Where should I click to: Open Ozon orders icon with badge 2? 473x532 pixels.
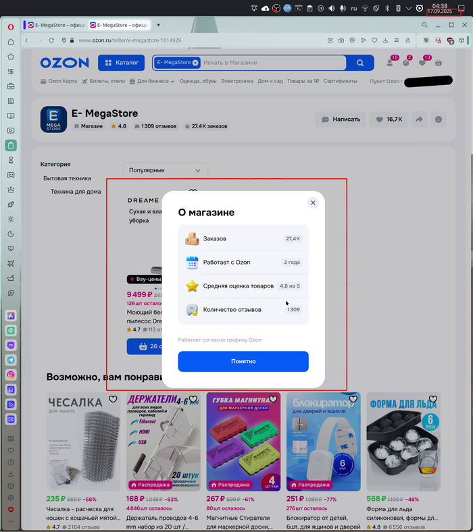tap(406, 63)
